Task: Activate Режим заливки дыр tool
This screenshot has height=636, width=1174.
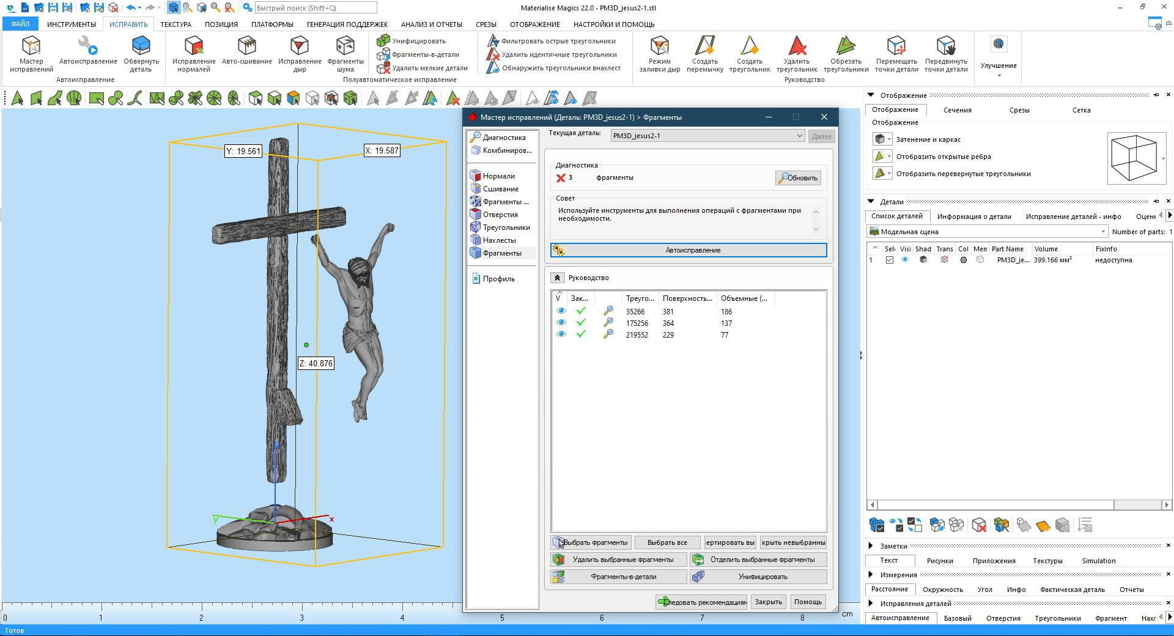Action: click(660, 54)
